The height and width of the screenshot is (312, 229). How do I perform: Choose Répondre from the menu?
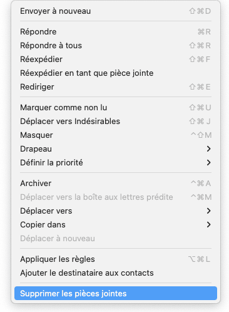coord(116,32)
